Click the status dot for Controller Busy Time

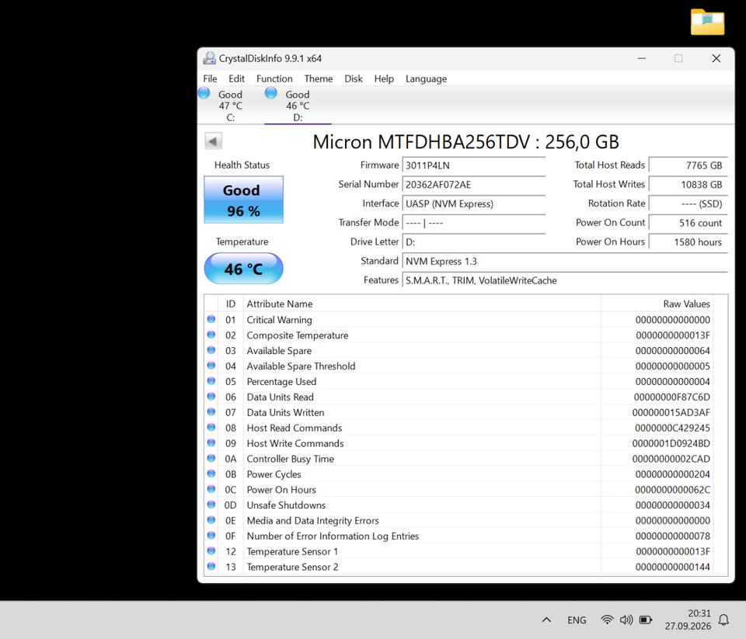pyautogui.click(x=211, y=458)
